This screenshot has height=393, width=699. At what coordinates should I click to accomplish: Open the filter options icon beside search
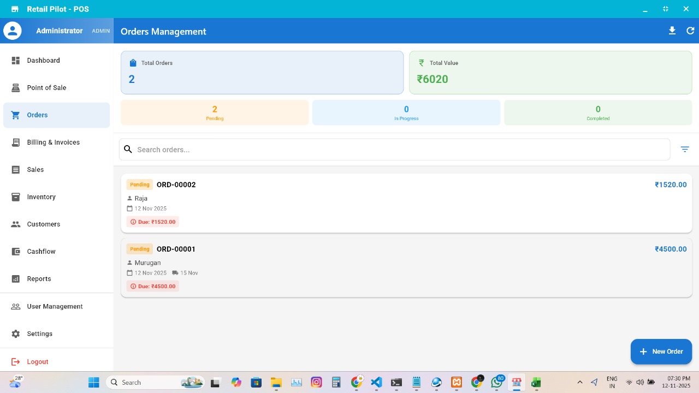click(685, 149)
